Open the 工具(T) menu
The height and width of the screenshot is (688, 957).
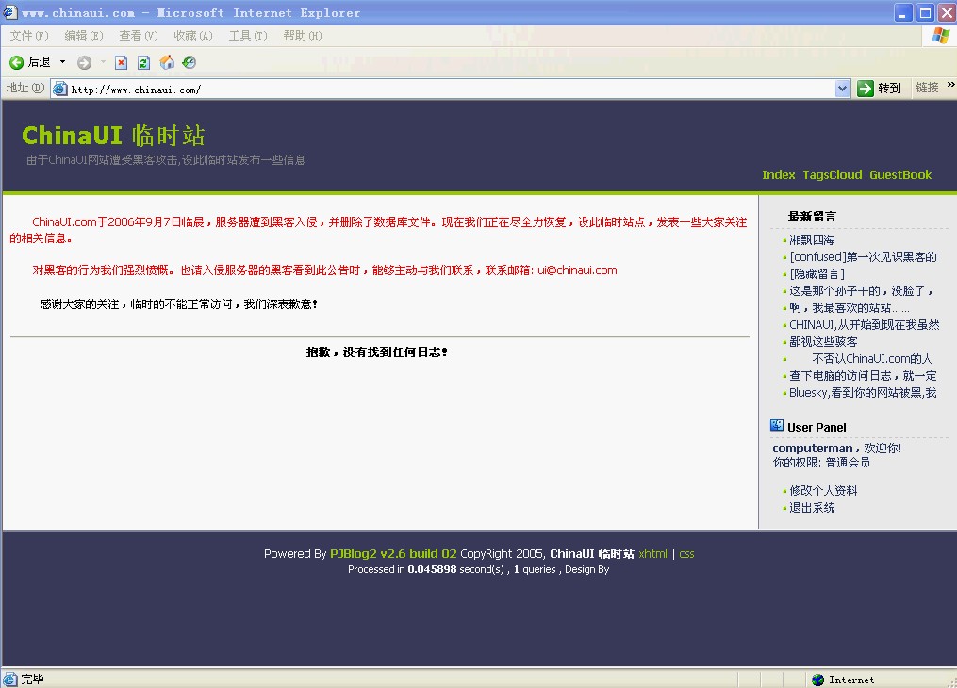(248, 36)
